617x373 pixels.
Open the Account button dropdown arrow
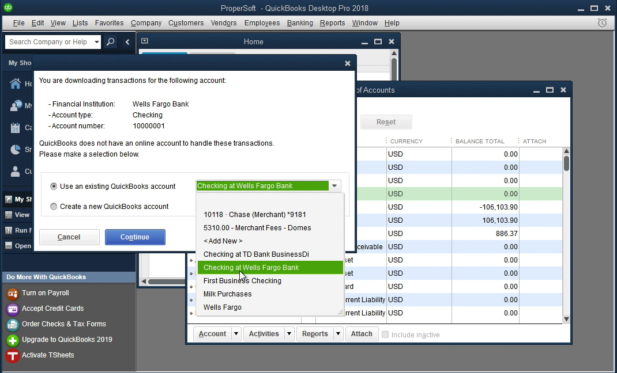coord(236,334)
